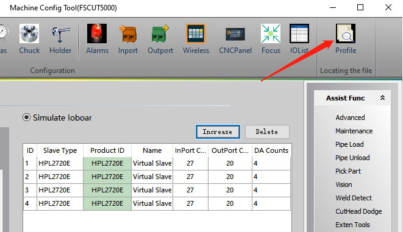The image size is (403, 232).
Task: Open Weld Detect assist function
Action: [x=354, y=198]
